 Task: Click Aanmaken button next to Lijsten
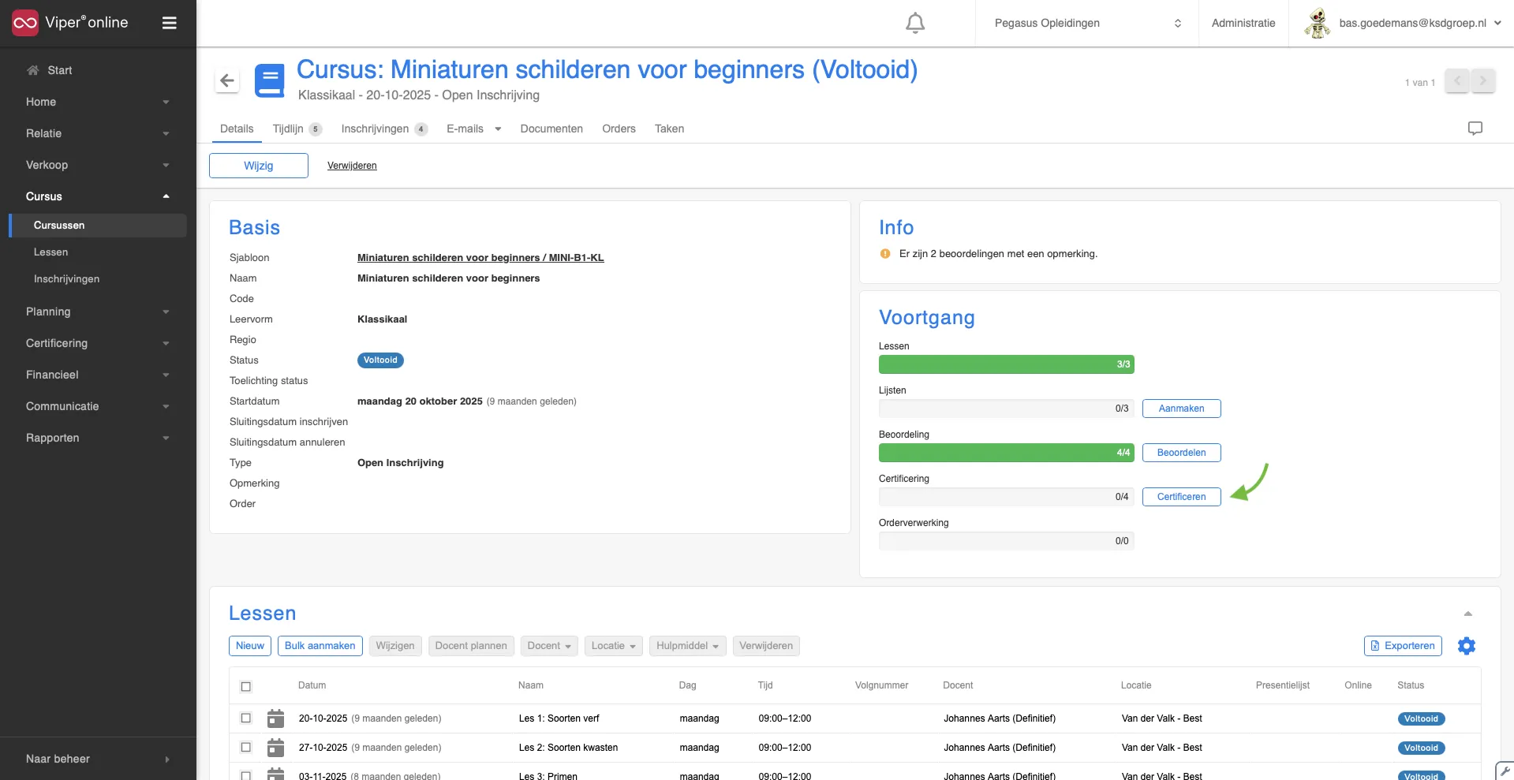(x=1181, y=409)
